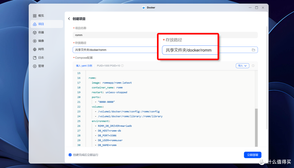The image size is (294, 168).
Task: Click the 管理 settings hexagon icon
Action: [35, 66]
